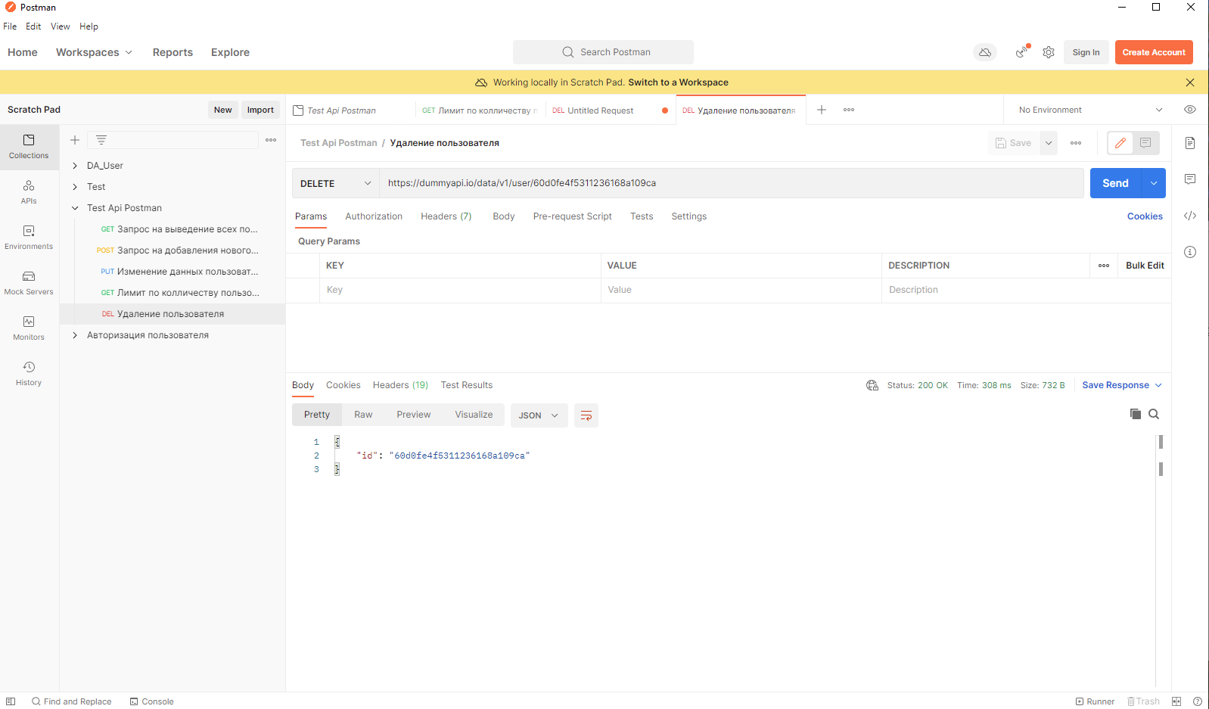Open the APIs sidebar panel
This screenshot has width=1209, height=709.
pos(29,192)
